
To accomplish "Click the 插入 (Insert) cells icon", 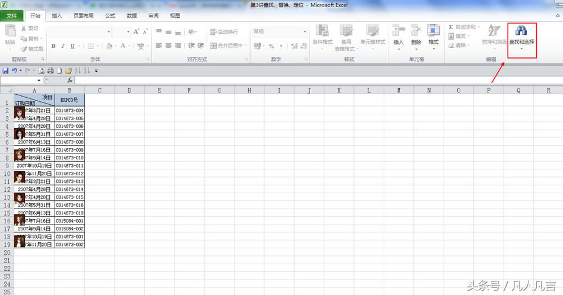I will click(398, 35).
